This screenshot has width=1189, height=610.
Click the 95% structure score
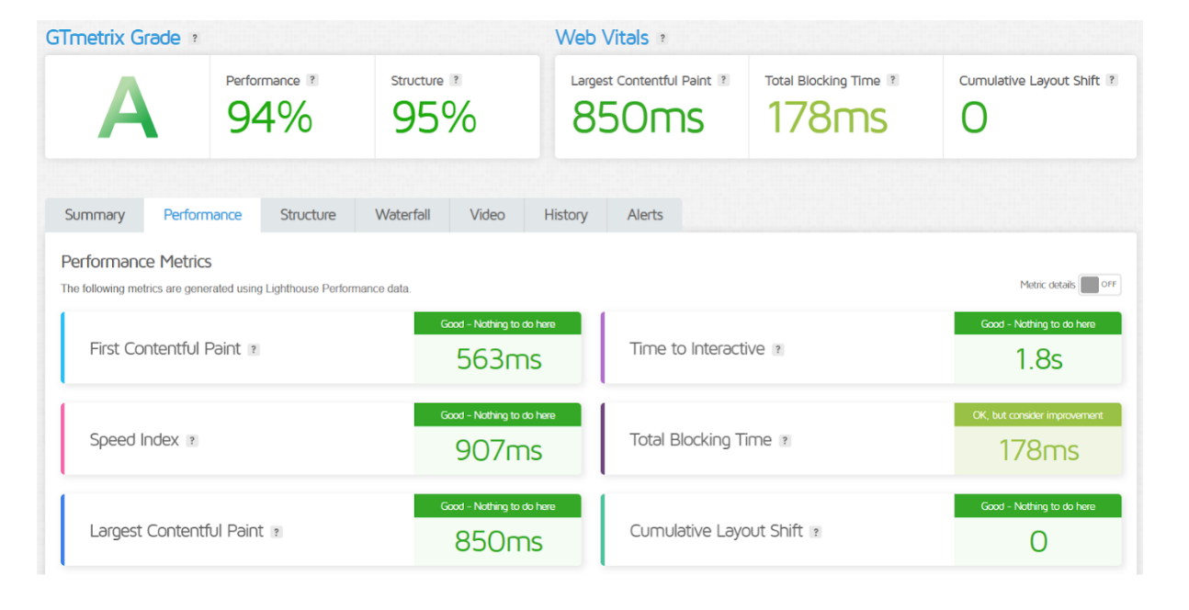pos(435,118)
